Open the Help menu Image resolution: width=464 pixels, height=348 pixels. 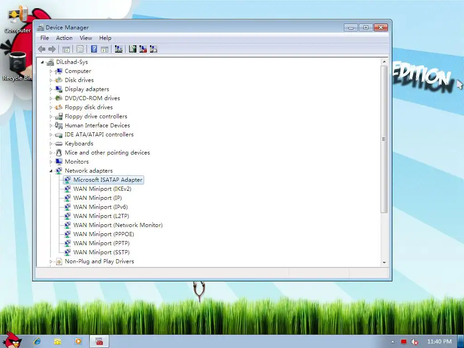[105, 38]
